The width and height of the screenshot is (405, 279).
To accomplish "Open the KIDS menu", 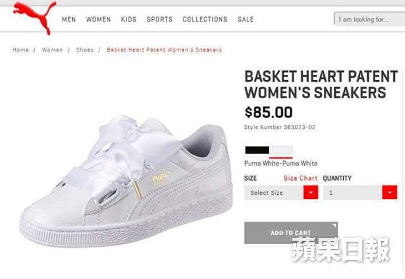I will [128, 20].
